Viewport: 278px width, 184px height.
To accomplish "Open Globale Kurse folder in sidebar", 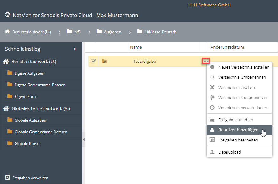I will pyautogui.click(x=27, y=144).
